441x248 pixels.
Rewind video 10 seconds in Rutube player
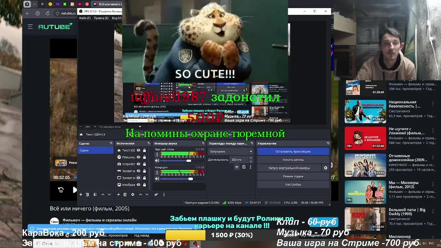point(61,190)
